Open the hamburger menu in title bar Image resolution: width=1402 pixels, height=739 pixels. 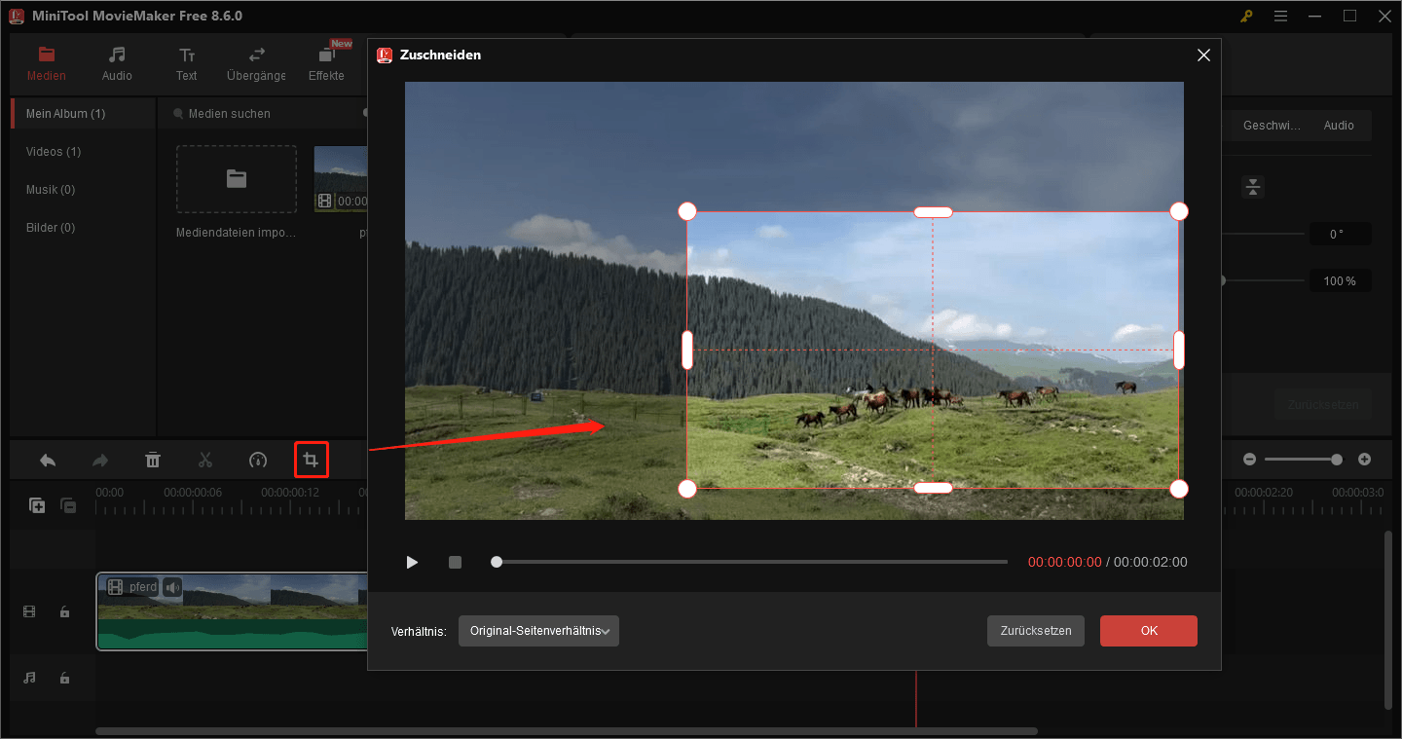[x=1280, y=16]
